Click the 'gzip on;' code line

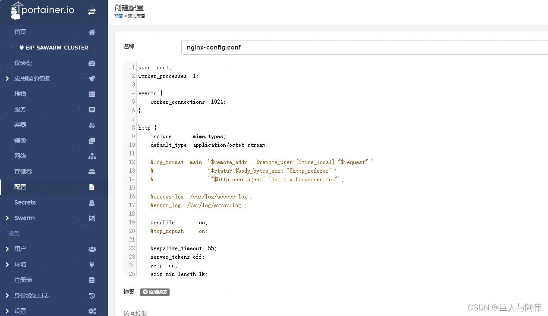click(x=164, y=266)
